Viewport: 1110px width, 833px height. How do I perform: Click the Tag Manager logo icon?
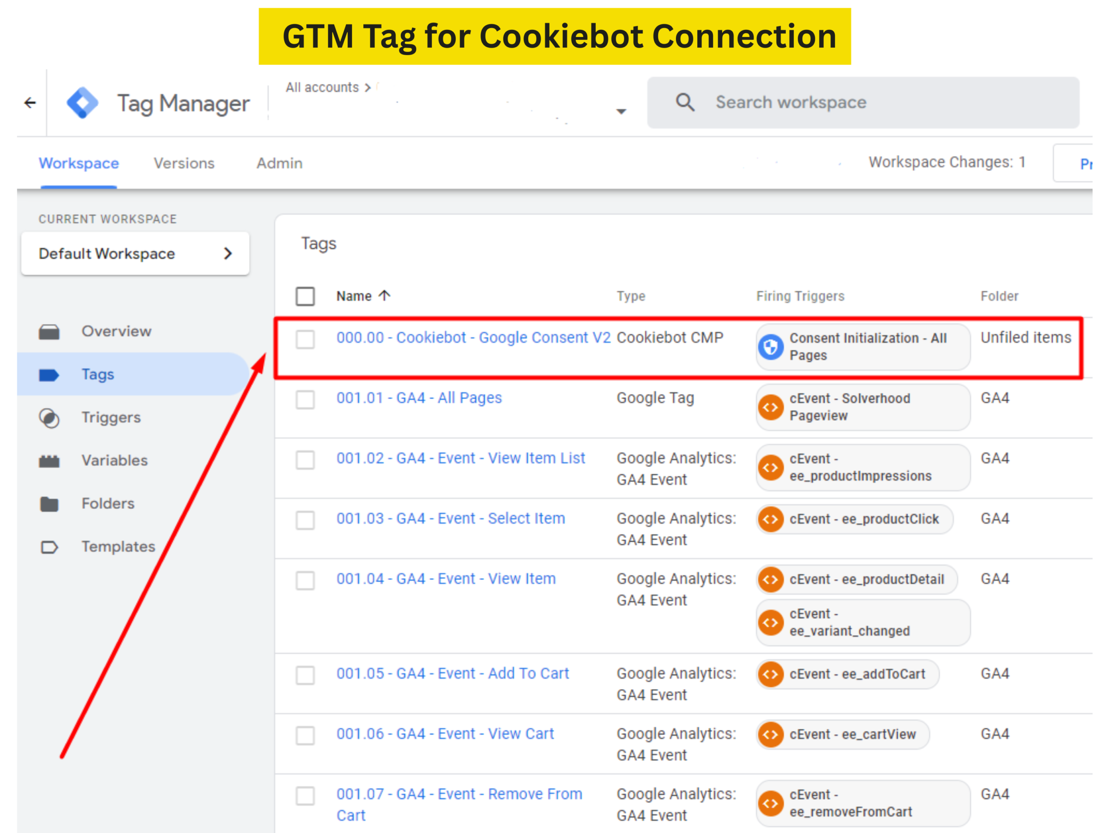point(83,103)
